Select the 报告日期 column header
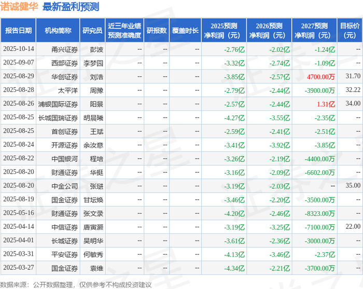Viewport: 363px width, 289px height. [x=18, y=30]
